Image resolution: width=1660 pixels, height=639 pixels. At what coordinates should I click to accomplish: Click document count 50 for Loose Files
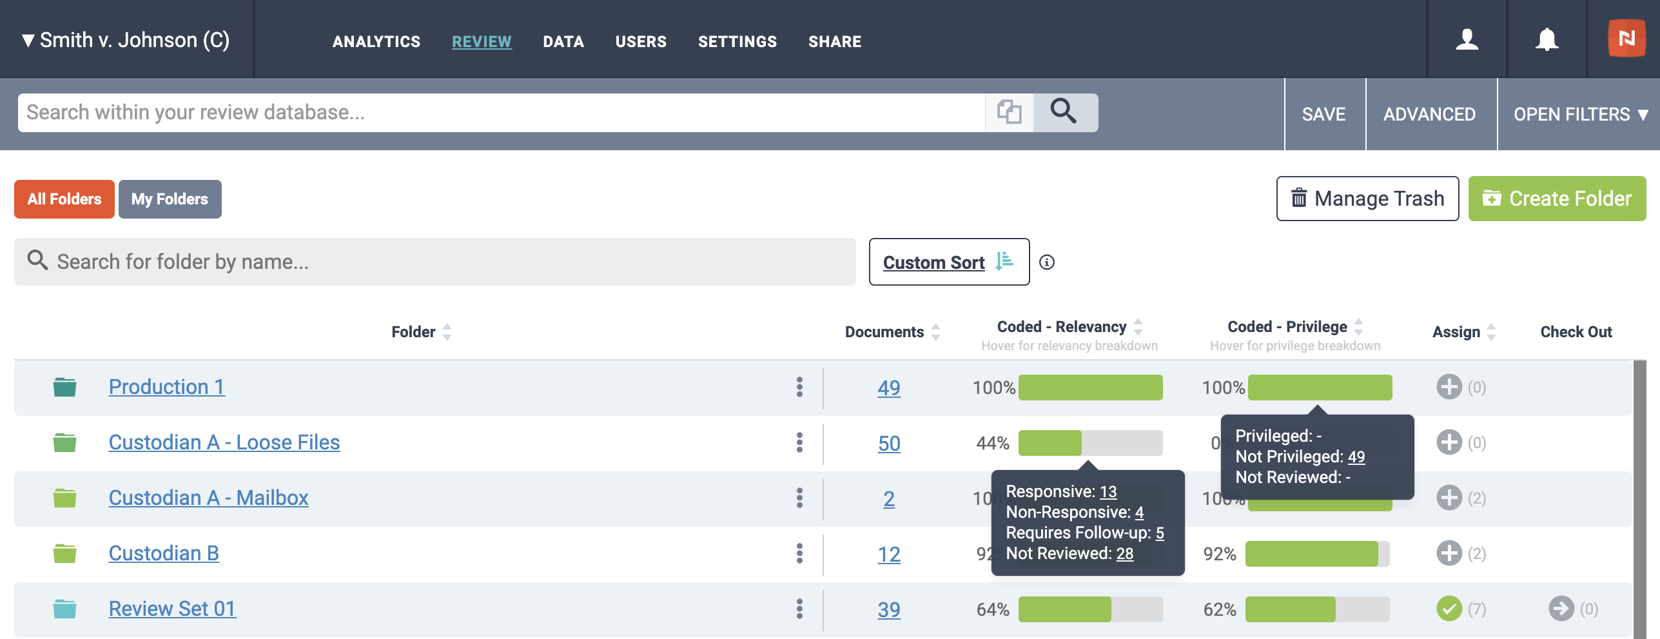click(x=889, y=443)
